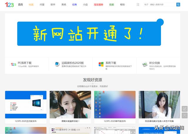Click the edit post floating icon
The height and width of the screenshot is (134, 188).
pyautogui.click(x=184, y=109)
